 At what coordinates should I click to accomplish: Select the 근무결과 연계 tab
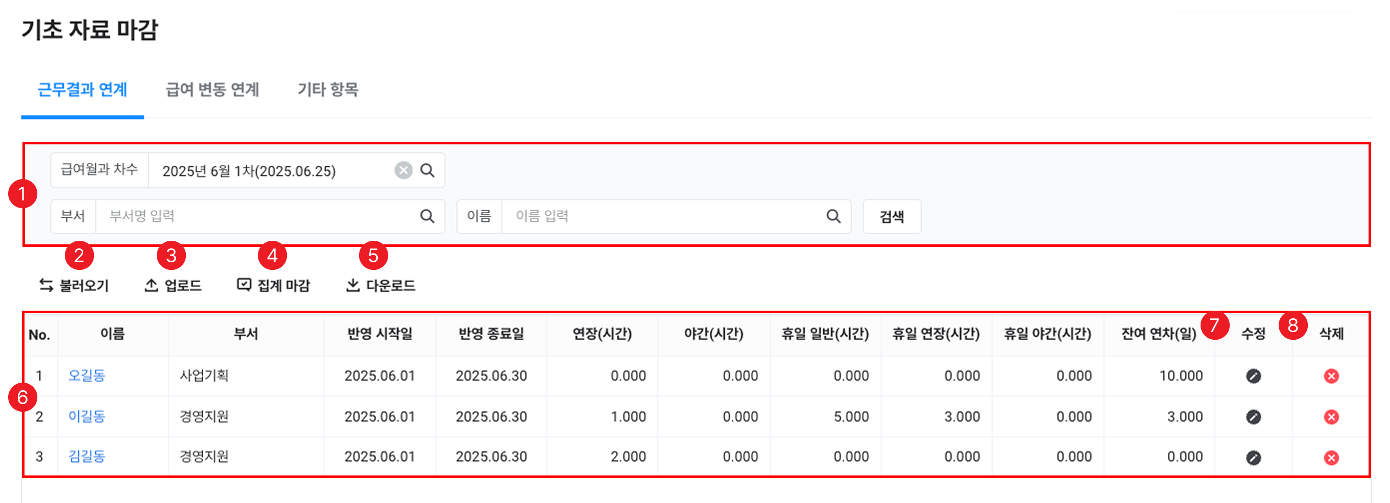pos(82,89)
